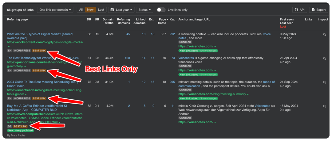Open the API button
This screenshot has width=332, height=141.
300,10
